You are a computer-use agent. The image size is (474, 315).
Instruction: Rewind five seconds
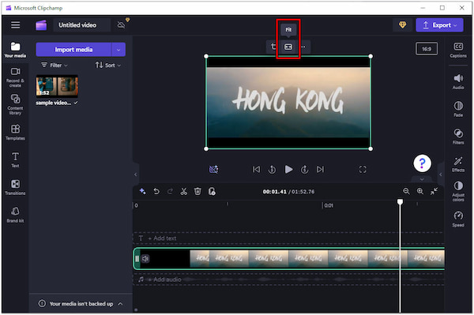coord(272,170)
